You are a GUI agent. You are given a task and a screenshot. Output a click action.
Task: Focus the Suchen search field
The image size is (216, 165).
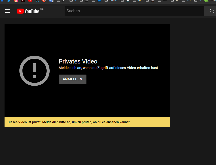(134, 11)
